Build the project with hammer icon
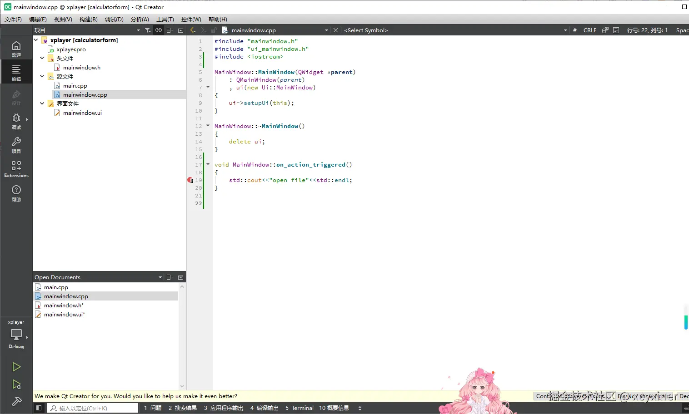This screenshot has height=414, width=689. (x=16, y=401)
